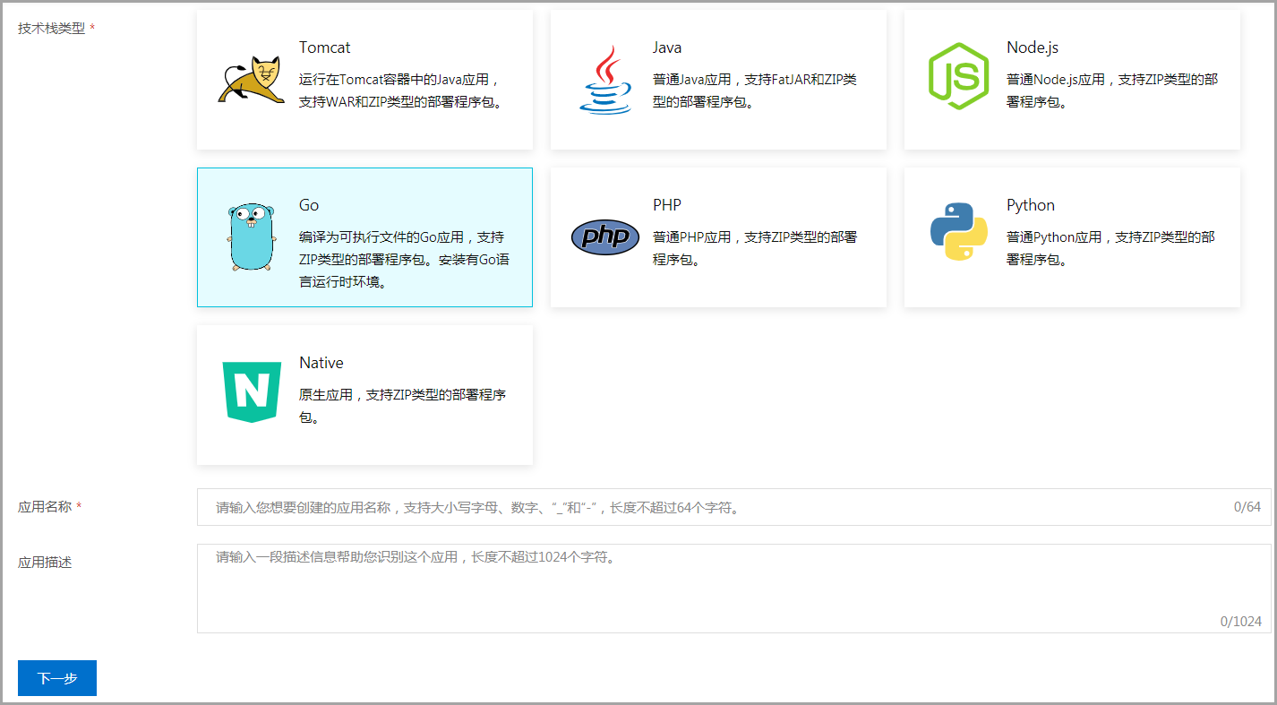Image resolution: width=1277 pixels, height=705 pixels.
Task: Select the Native card title
Action: [x=321, y=363]
